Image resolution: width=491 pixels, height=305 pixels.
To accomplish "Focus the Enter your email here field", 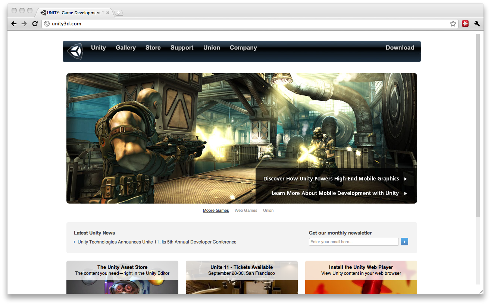I will click(x=354, y=242).
